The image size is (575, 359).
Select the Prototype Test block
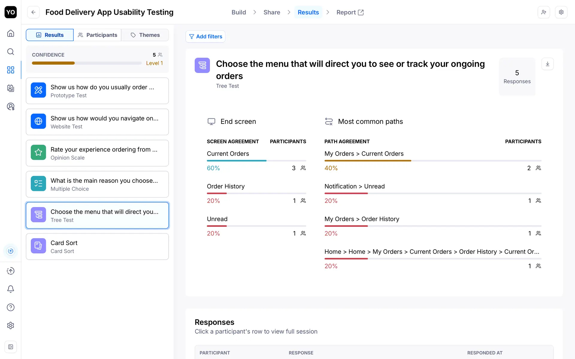click(97, 91)
